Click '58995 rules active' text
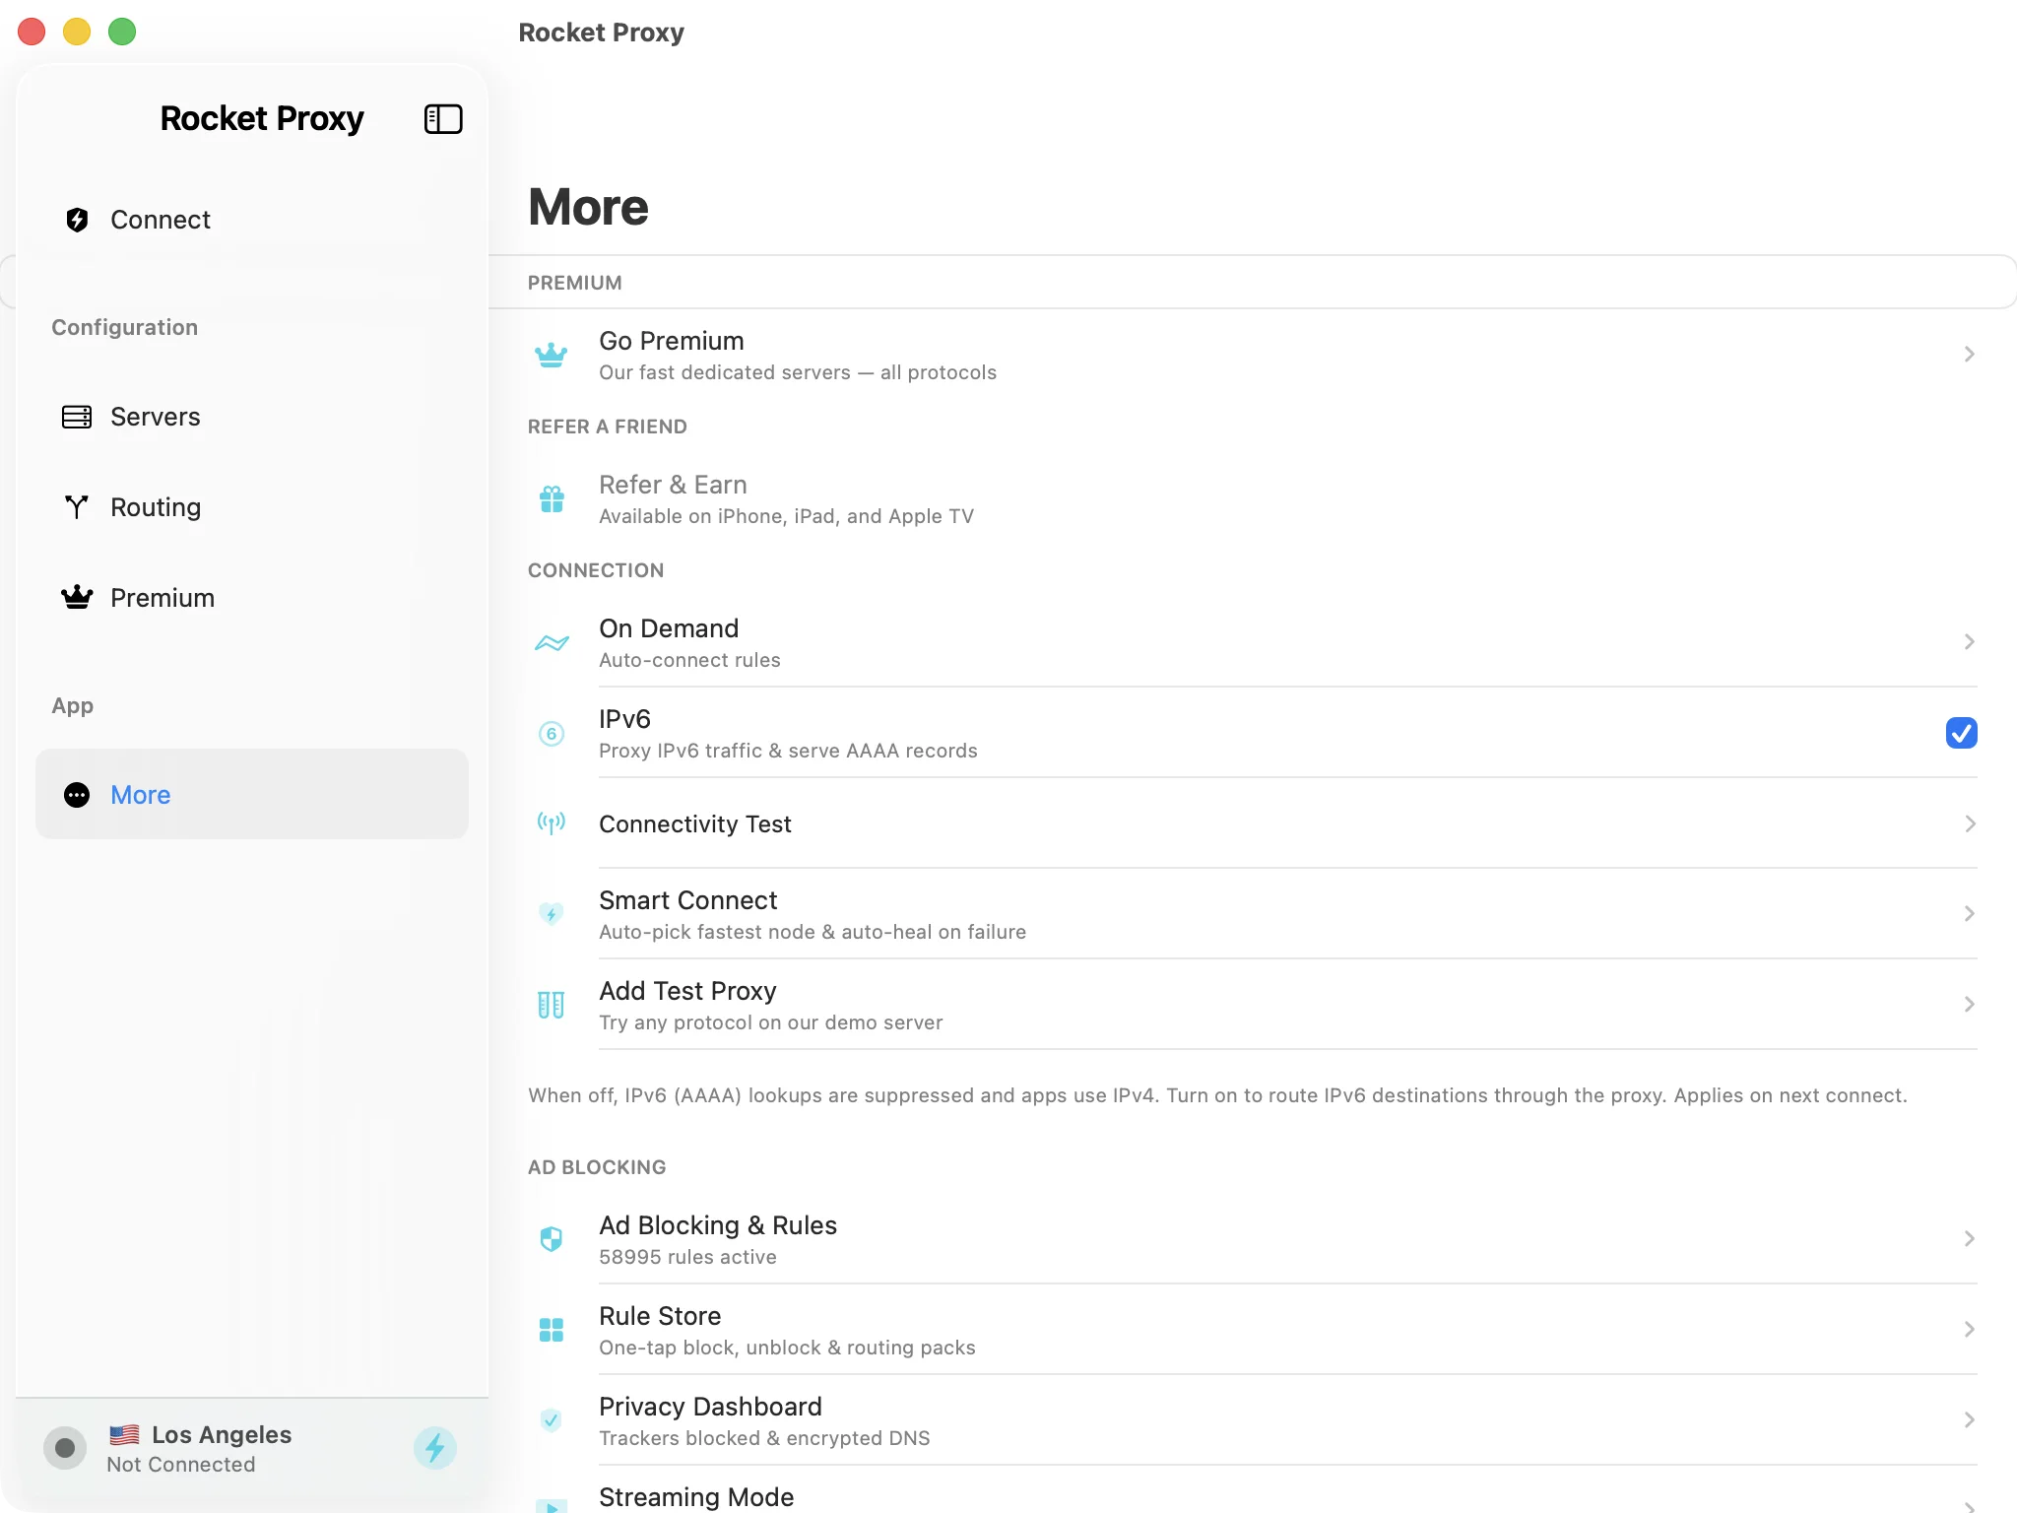The width and height of the screenshot is (2017, 1513). click(687, 1257)
